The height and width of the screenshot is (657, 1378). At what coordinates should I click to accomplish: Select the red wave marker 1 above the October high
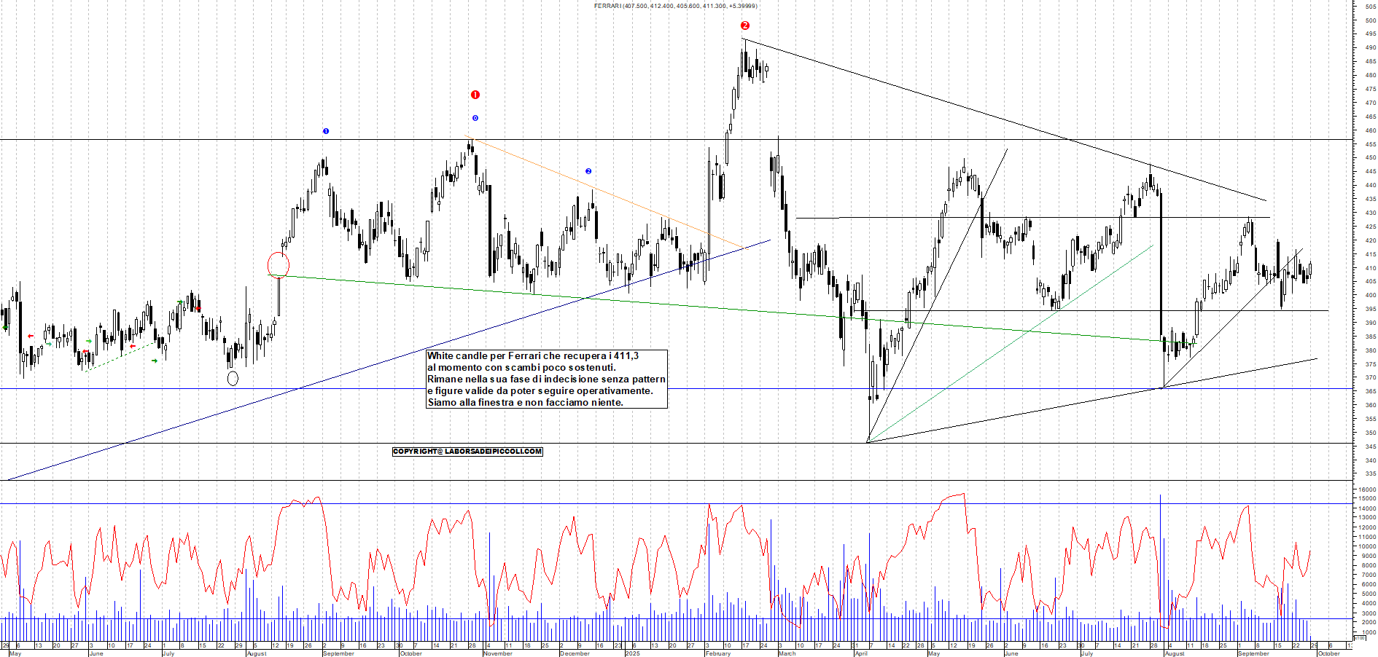pyautogui.click(x=475, y=95)
